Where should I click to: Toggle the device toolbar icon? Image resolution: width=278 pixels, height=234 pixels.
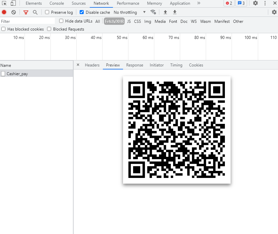pyautogui.click(x=13, y=3)
